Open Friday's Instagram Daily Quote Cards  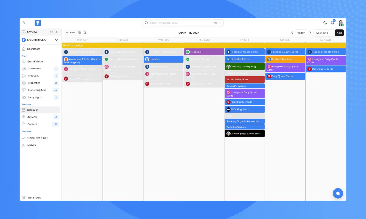pyautogui.click(x=245, y=94)
